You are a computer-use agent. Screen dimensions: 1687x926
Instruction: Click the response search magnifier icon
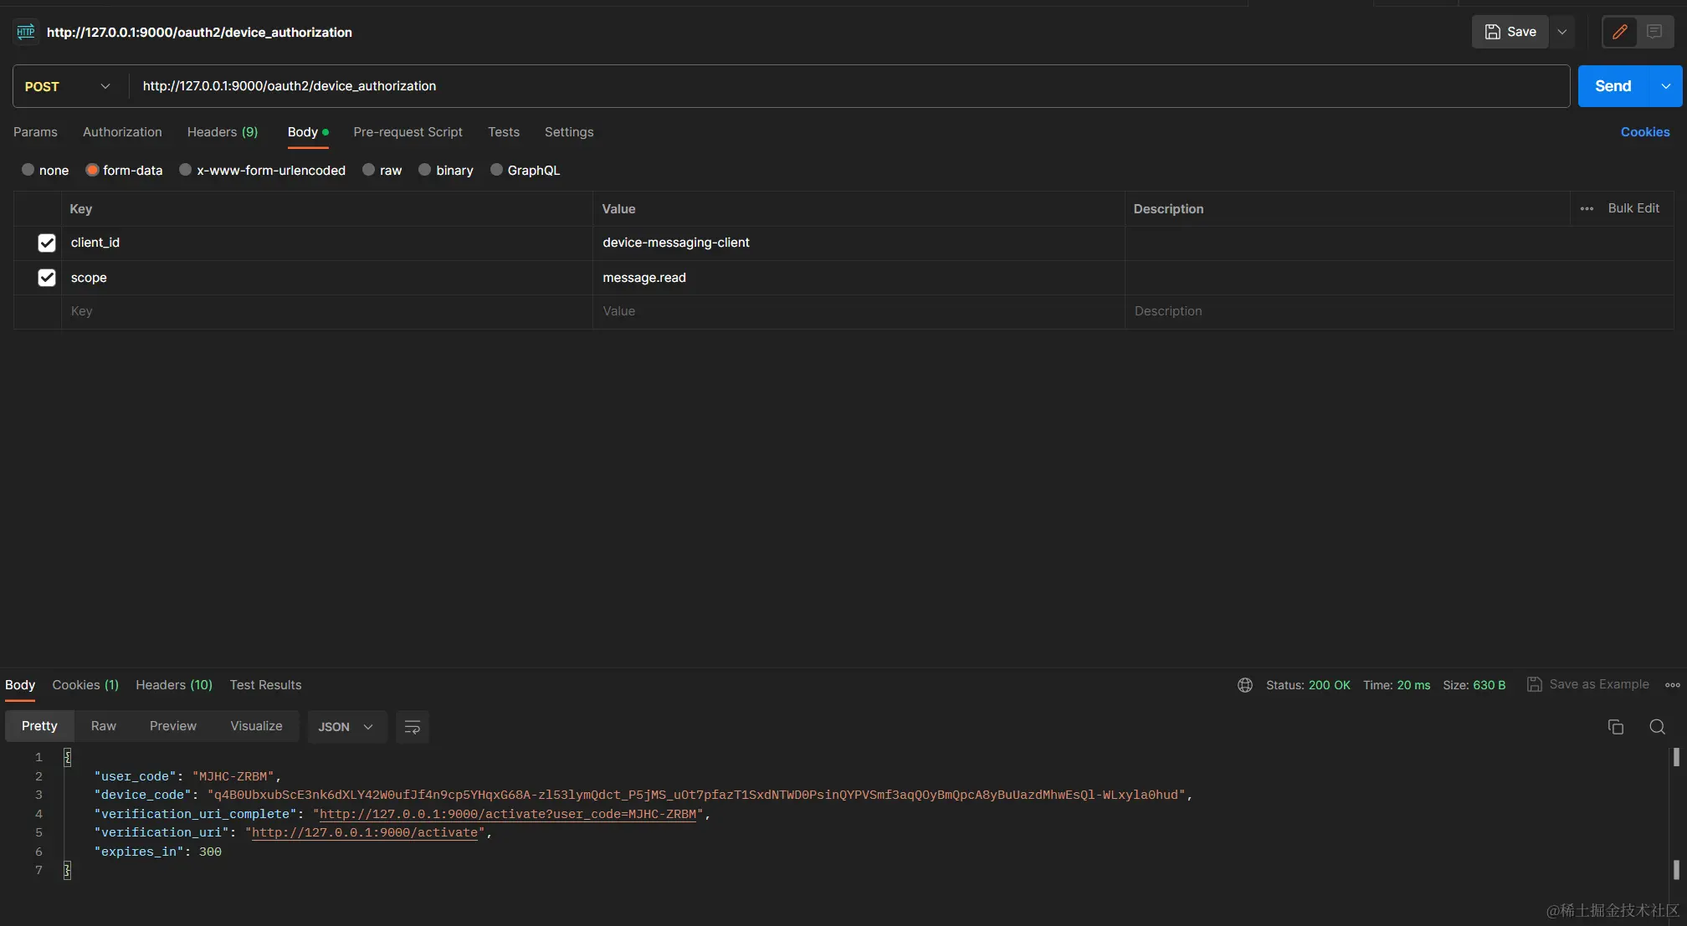click(1657, 727)
